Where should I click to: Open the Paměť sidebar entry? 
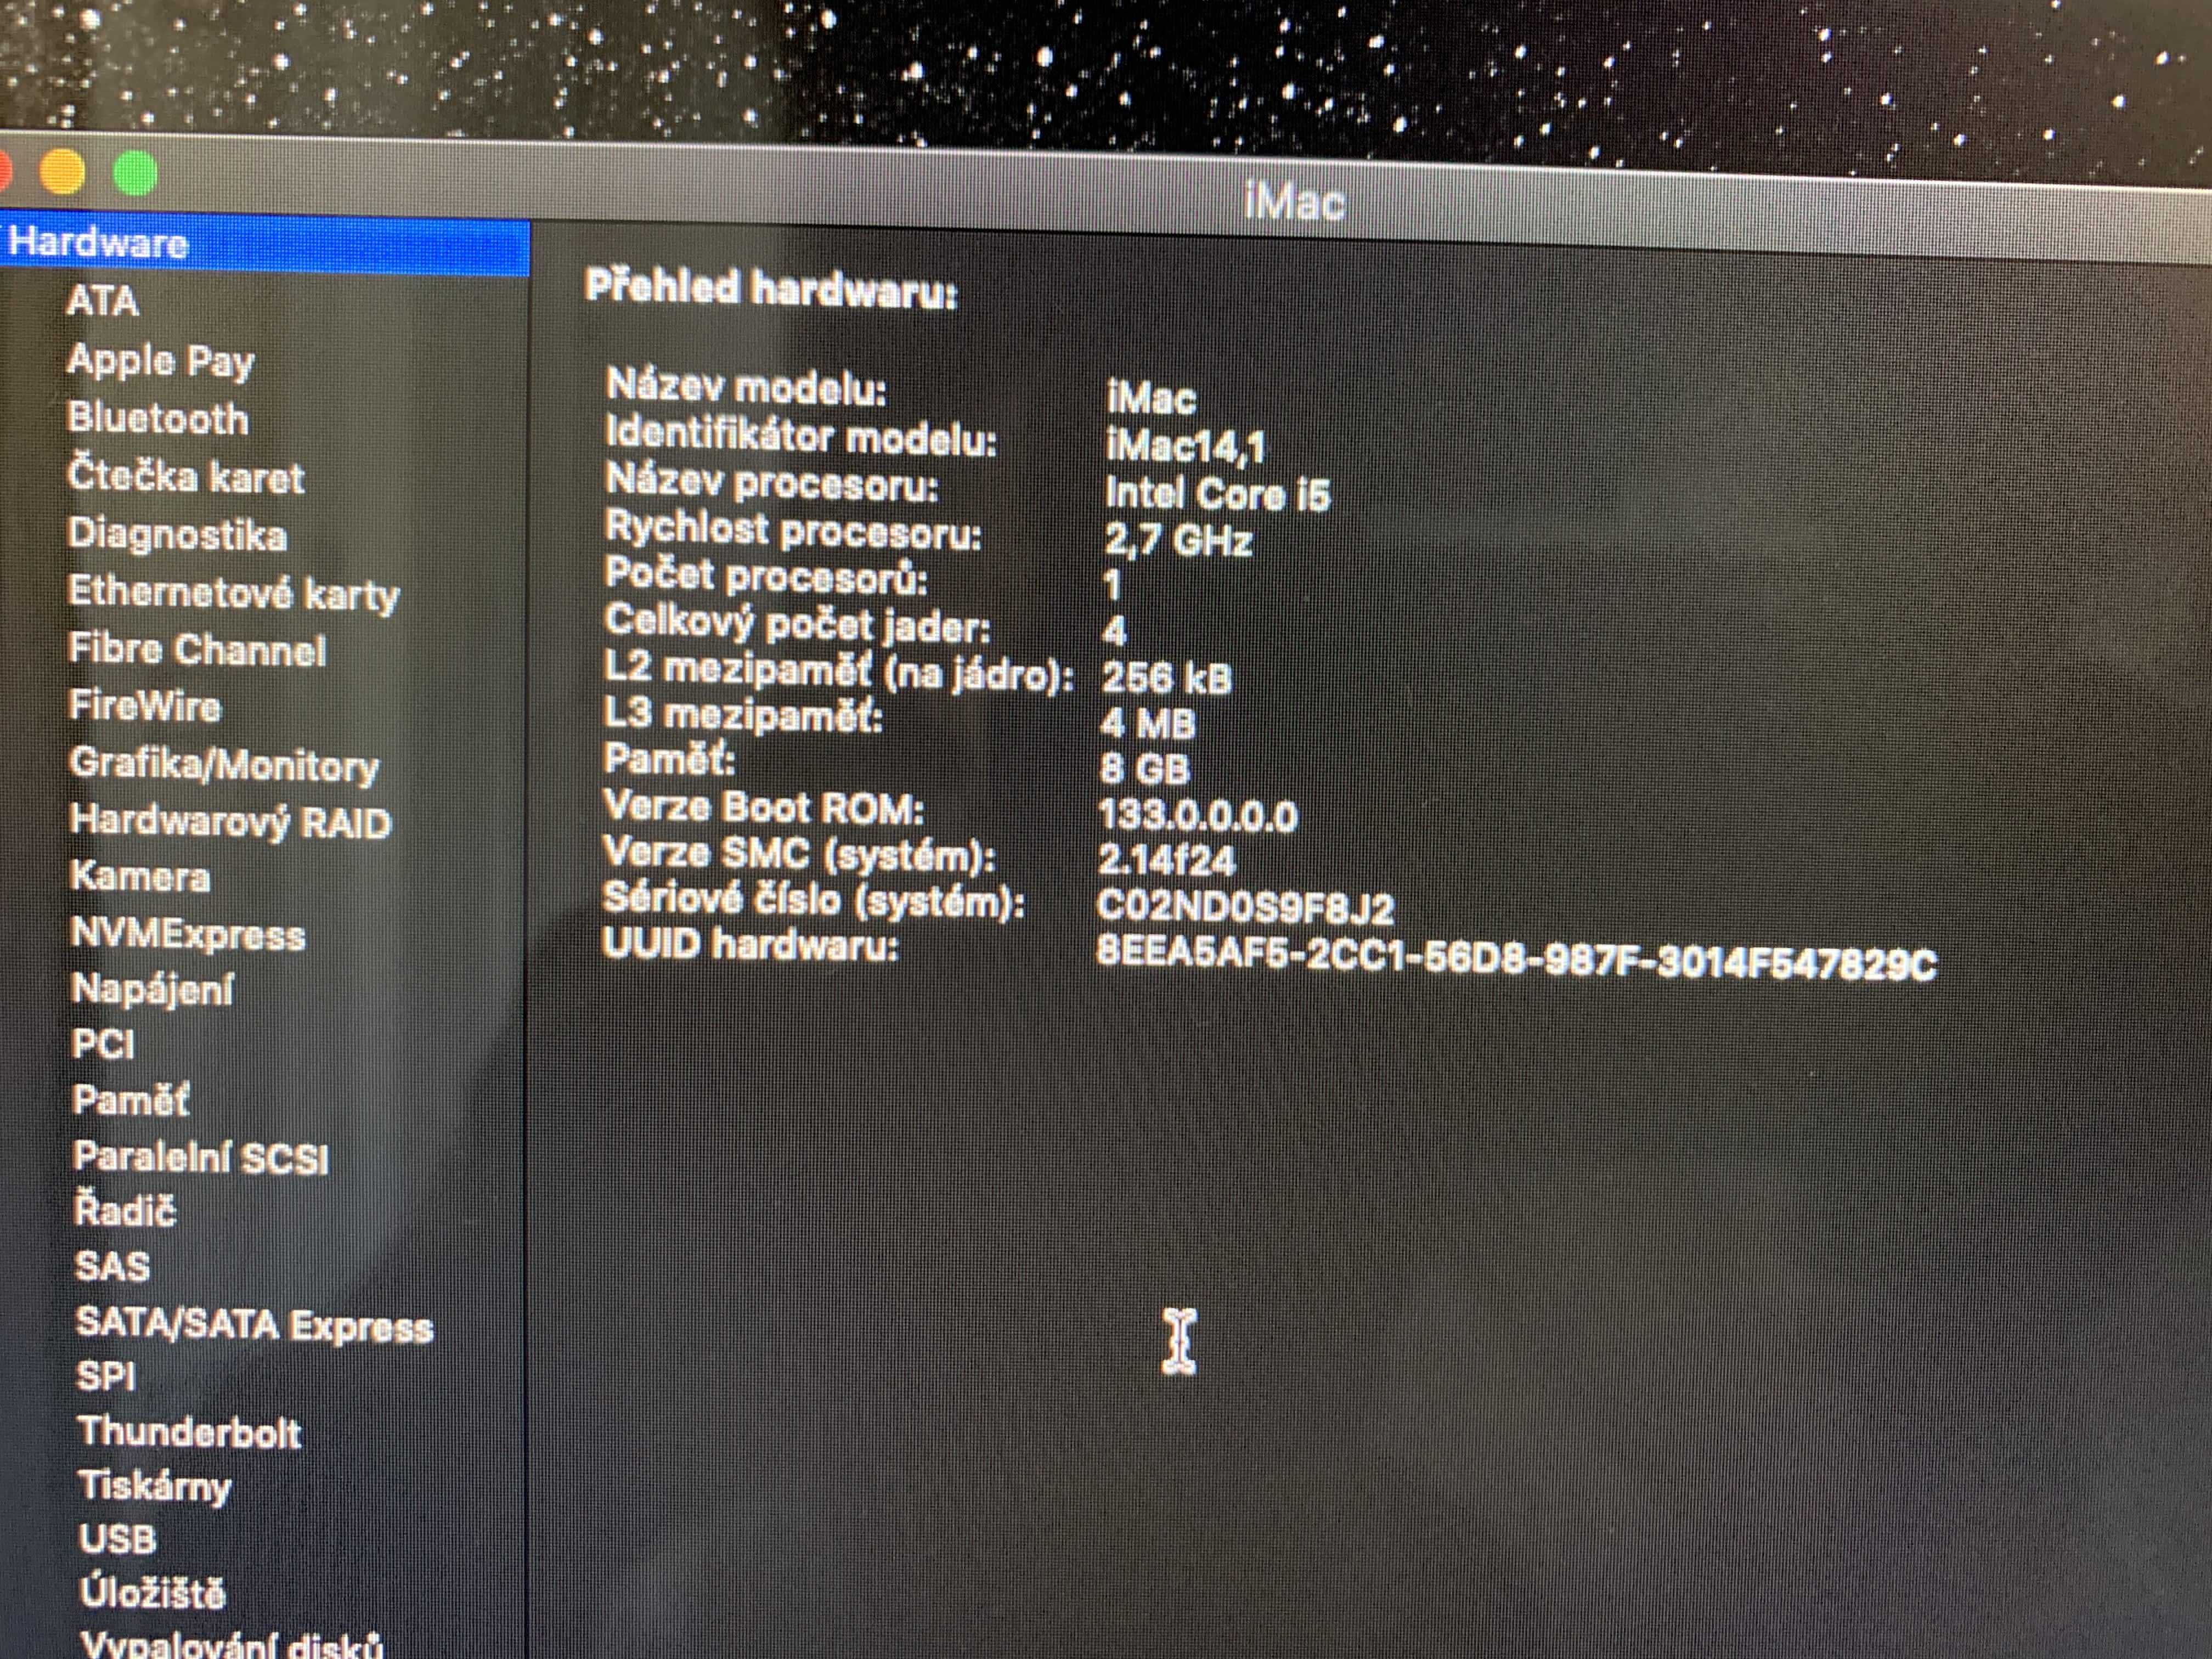tap(130, 1100)
